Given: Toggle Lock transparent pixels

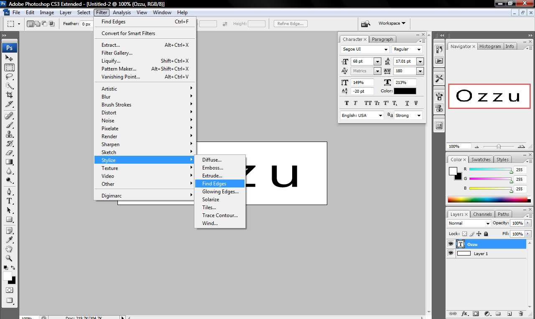Looking at the screenshot, I should pos(464,234).
